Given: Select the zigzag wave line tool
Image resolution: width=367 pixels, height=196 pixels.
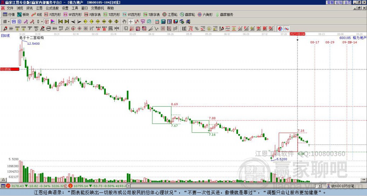Looking at the screenshot, I should pyautogui.click(x=157, y=29).
